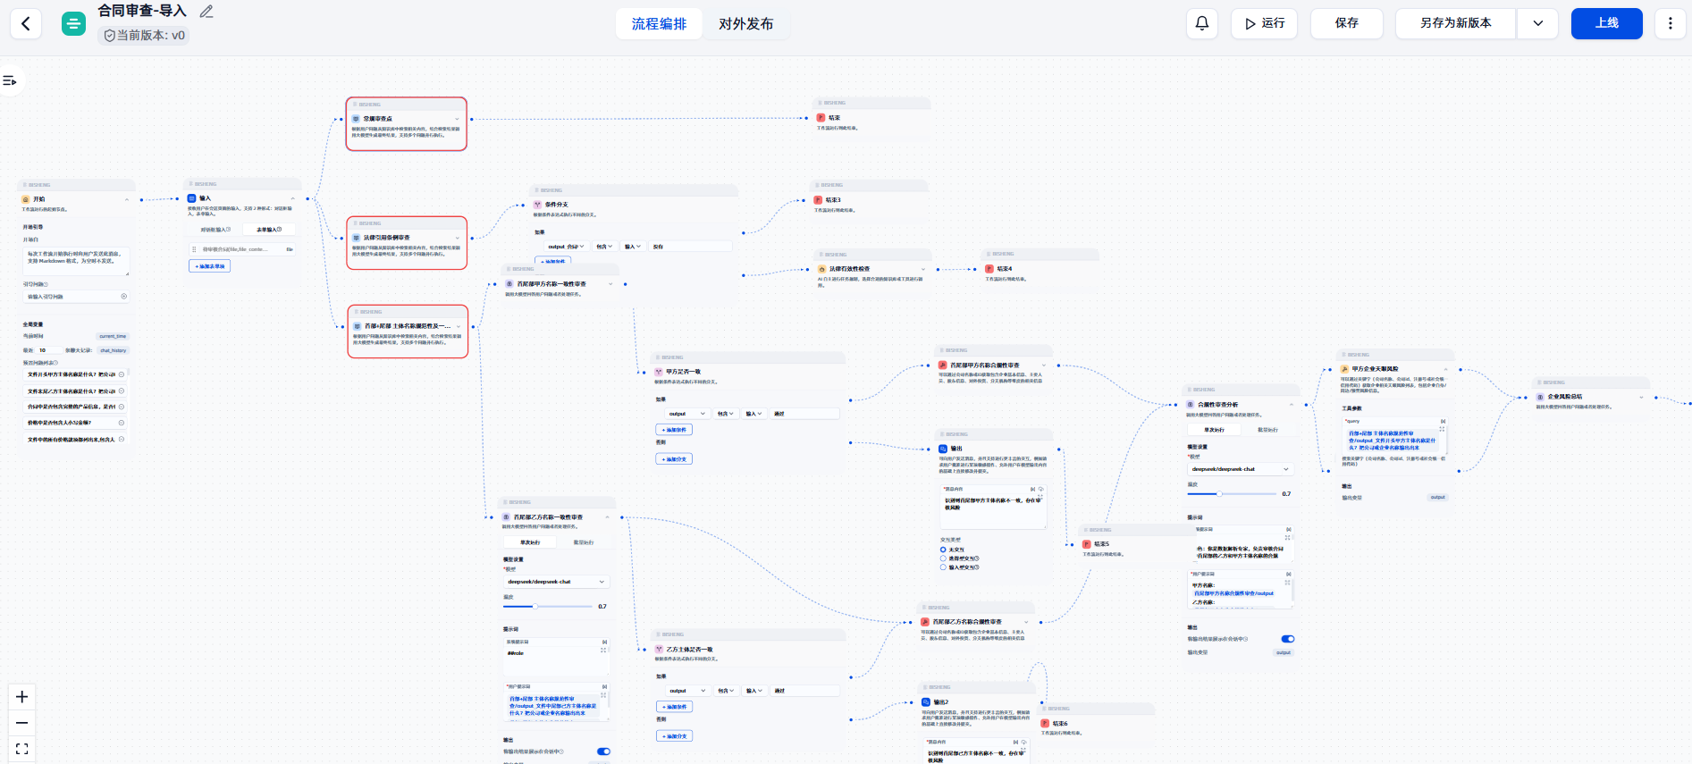
Task: Click the 条件分支 node icon
Action: pyautogui.click(x=537, y=205)
